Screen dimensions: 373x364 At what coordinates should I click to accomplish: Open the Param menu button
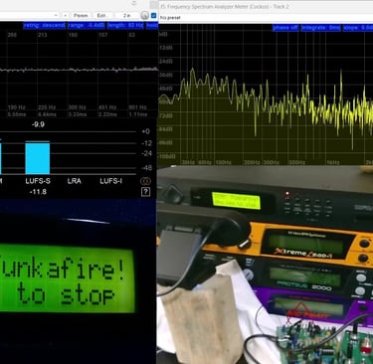point(81,16)
